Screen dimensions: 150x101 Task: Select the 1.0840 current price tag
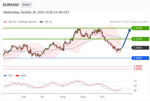pos(140,48)
